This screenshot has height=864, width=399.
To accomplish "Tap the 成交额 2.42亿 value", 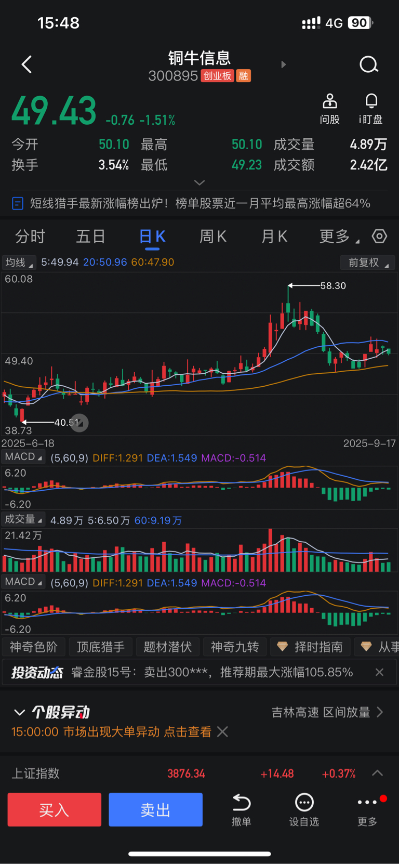I will click(x=368, y=165).
